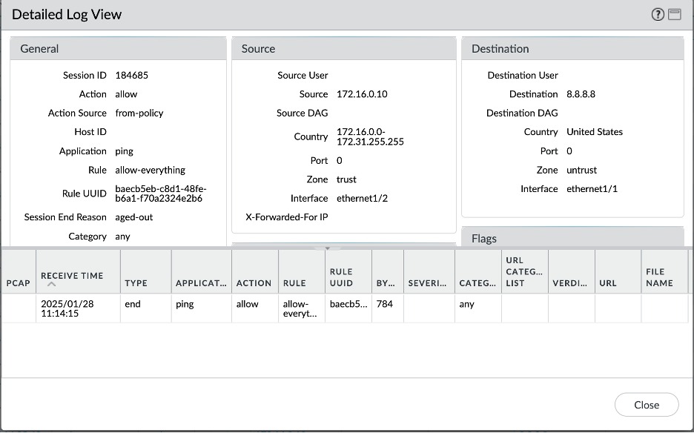Click the Application column header
This screenshot has width=694, height=433.
point(200,282)
